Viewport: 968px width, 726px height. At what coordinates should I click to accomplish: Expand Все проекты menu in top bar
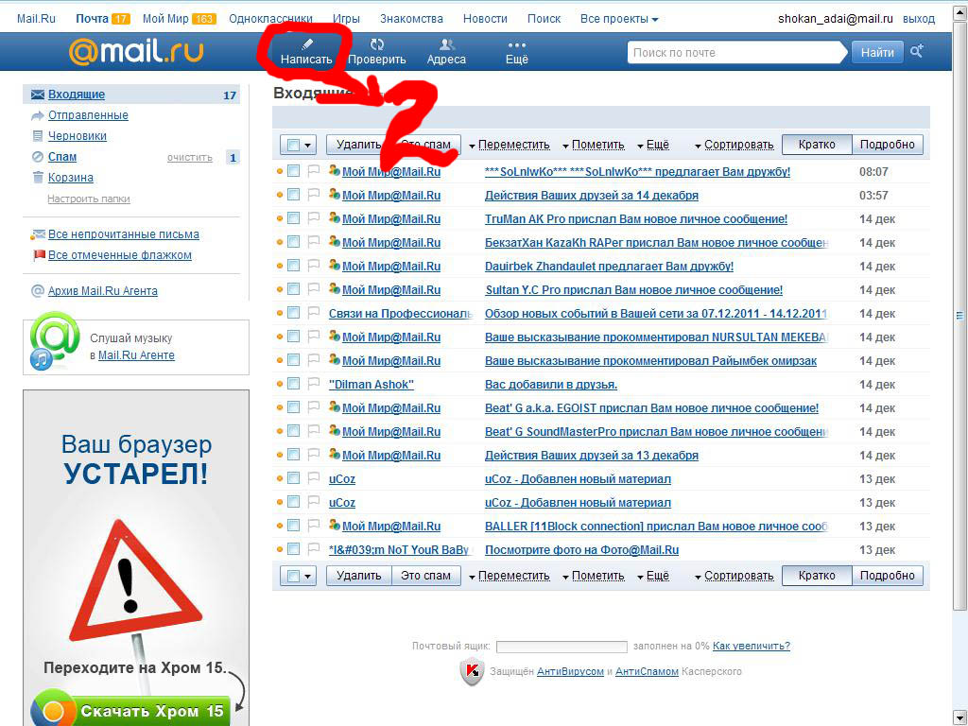tap(619, 19)
